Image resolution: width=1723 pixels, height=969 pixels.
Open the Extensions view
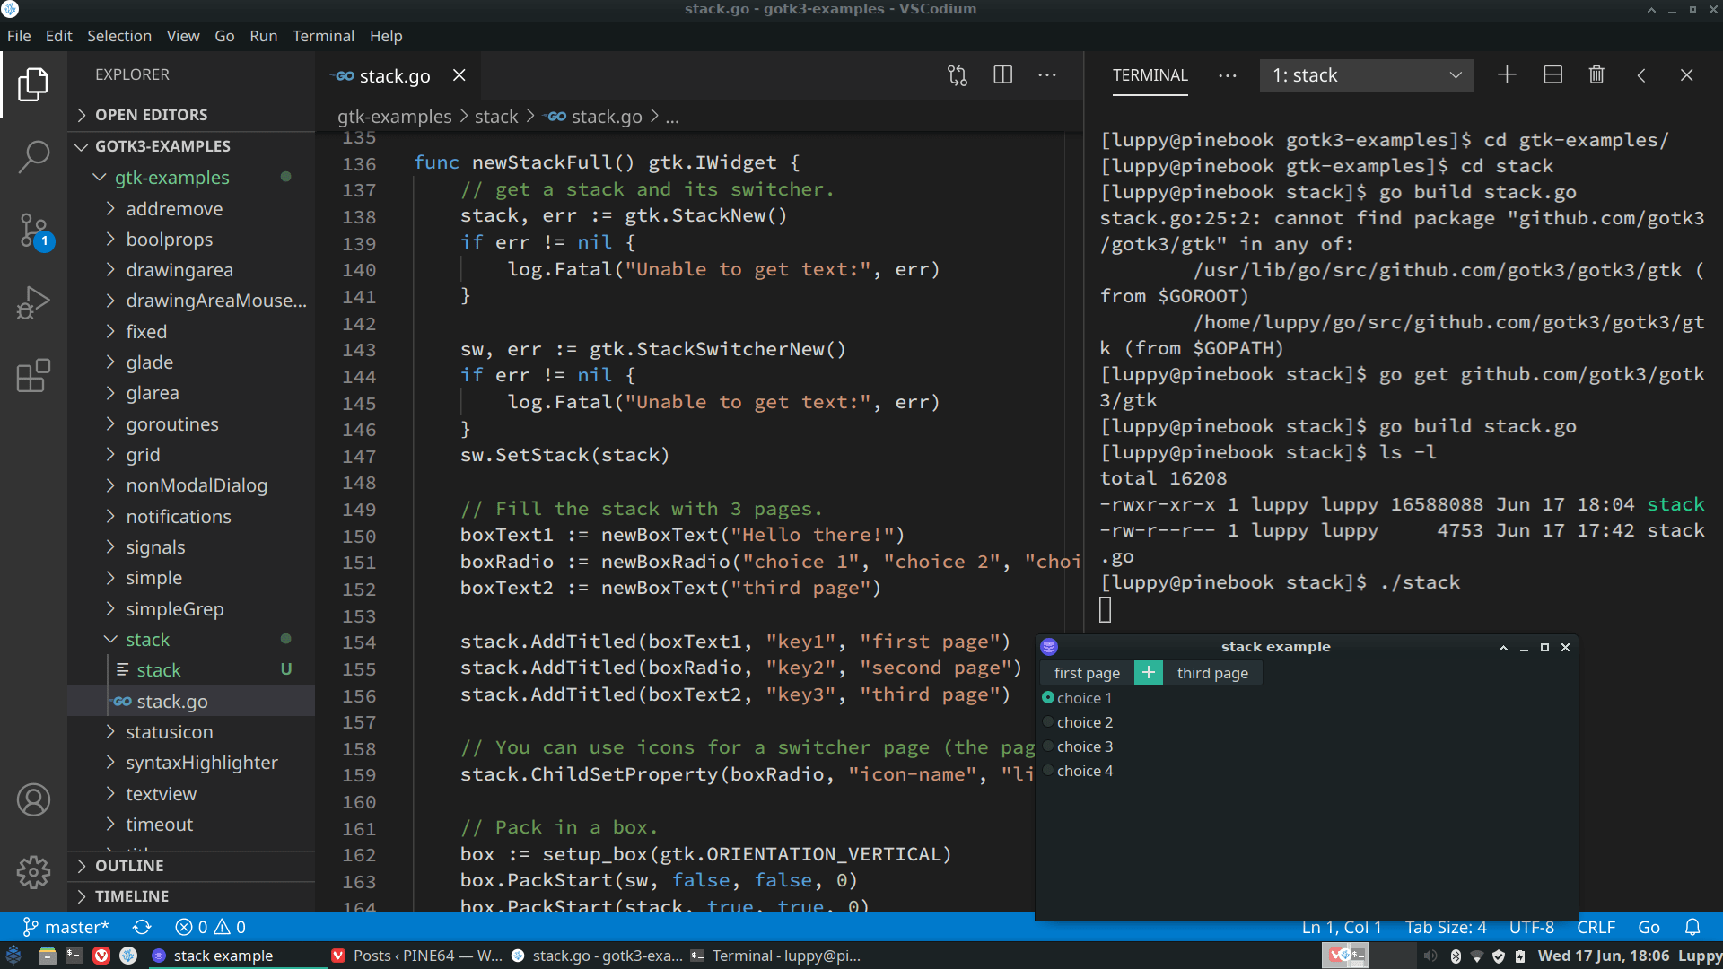tap(34, 376)
